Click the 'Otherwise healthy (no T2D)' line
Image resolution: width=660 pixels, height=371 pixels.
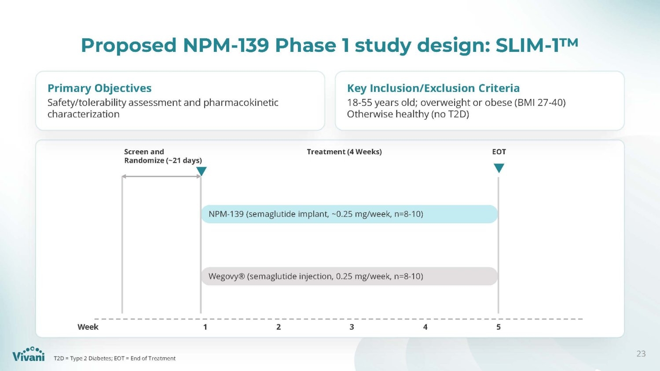point(408,114)
